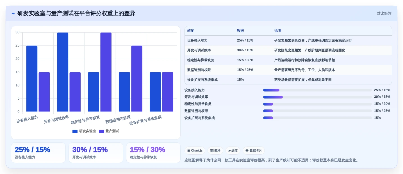The image size is (403, 174).
Task: Click the 设备接入能力 table row cell
Action: pyautogui.click(x=197, y=40)
